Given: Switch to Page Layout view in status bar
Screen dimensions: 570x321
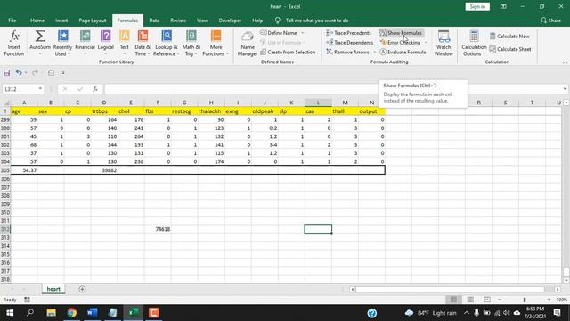Looking at the screenshot, I should click(470, 300).
